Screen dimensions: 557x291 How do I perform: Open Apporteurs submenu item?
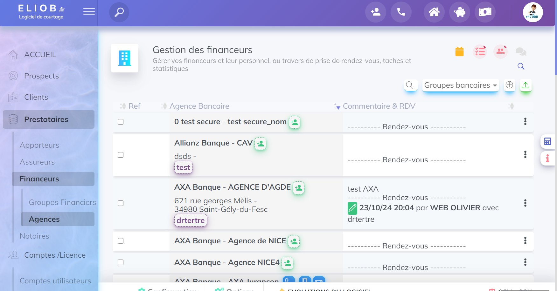[39, 145]
